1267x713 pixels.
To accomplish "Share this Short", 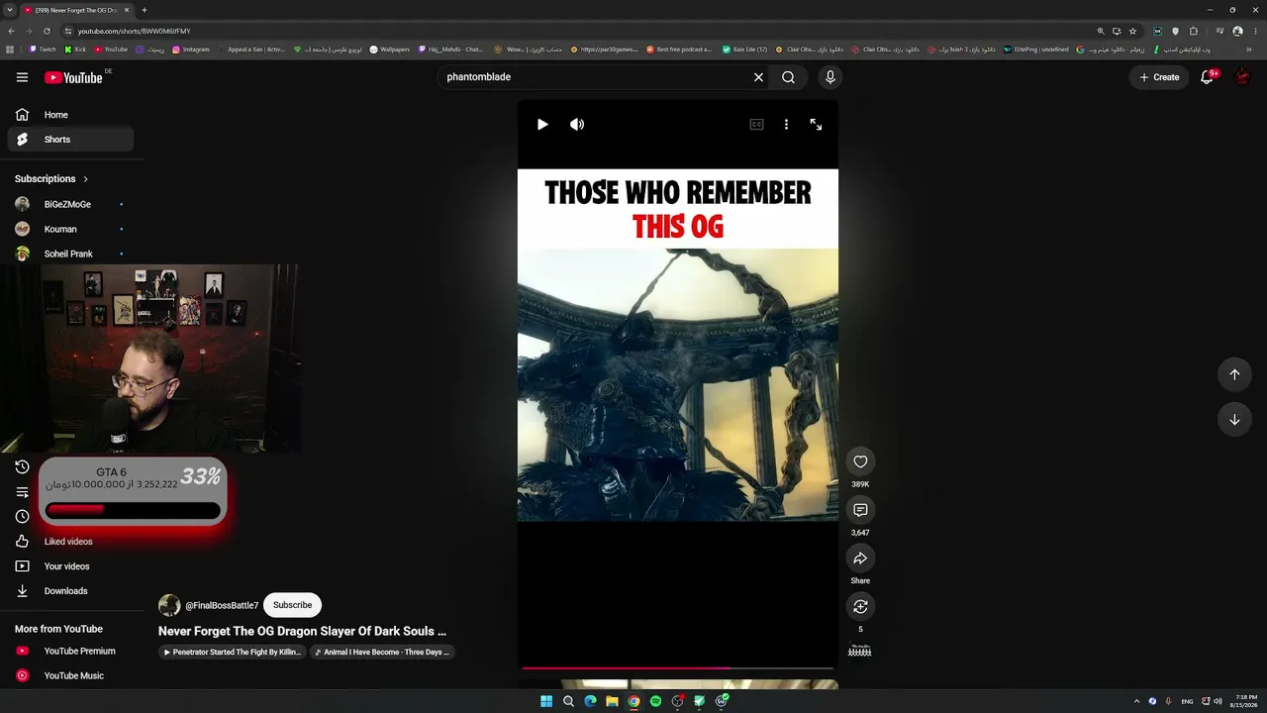I will click(860, 559).
